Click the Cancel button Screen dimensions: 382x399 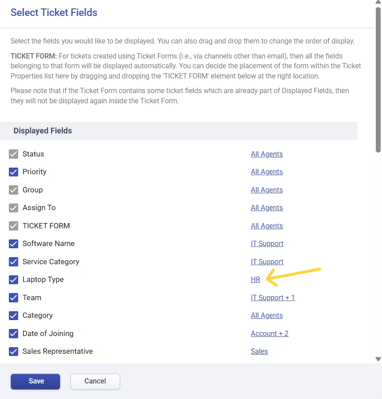[x=95, y=381]
